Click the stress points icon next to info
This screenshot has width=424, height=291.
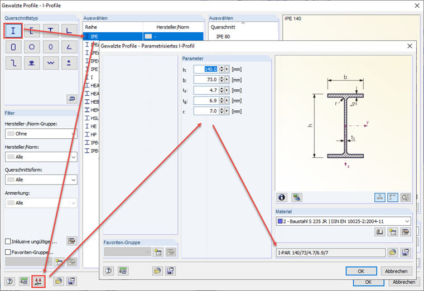point(297,197)
